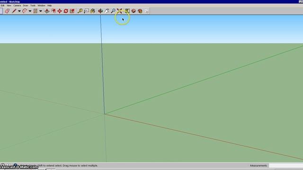Open the Window menu

pyautogui.click(x=41, y=6)
